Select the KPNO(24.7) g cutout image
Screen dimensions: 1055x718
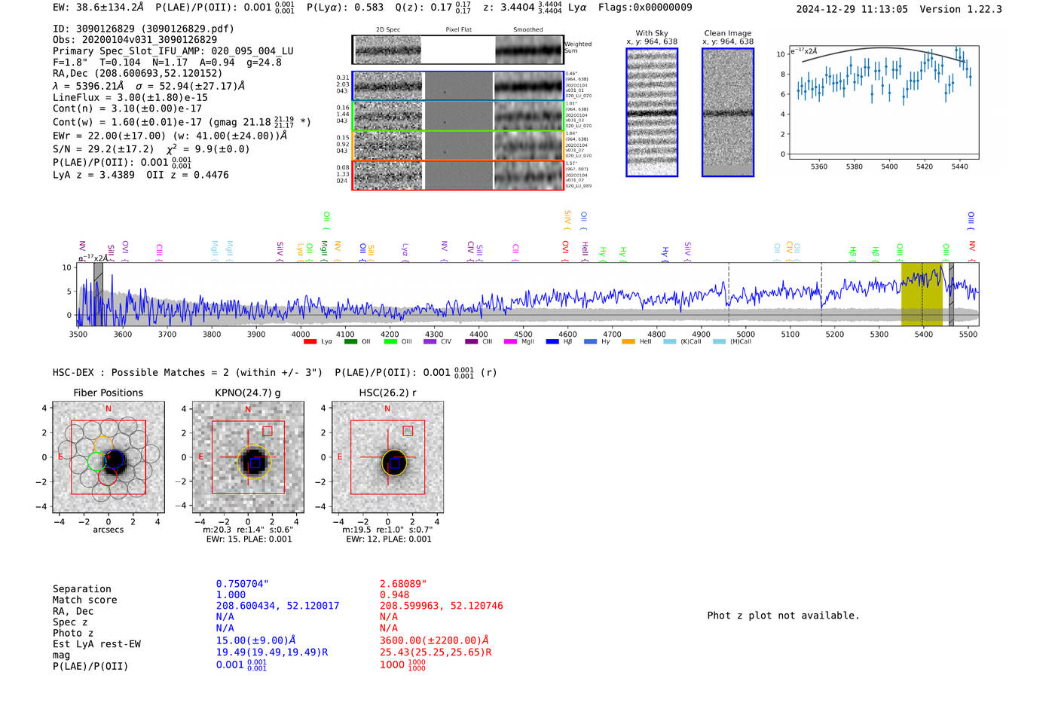pos(248,457)
